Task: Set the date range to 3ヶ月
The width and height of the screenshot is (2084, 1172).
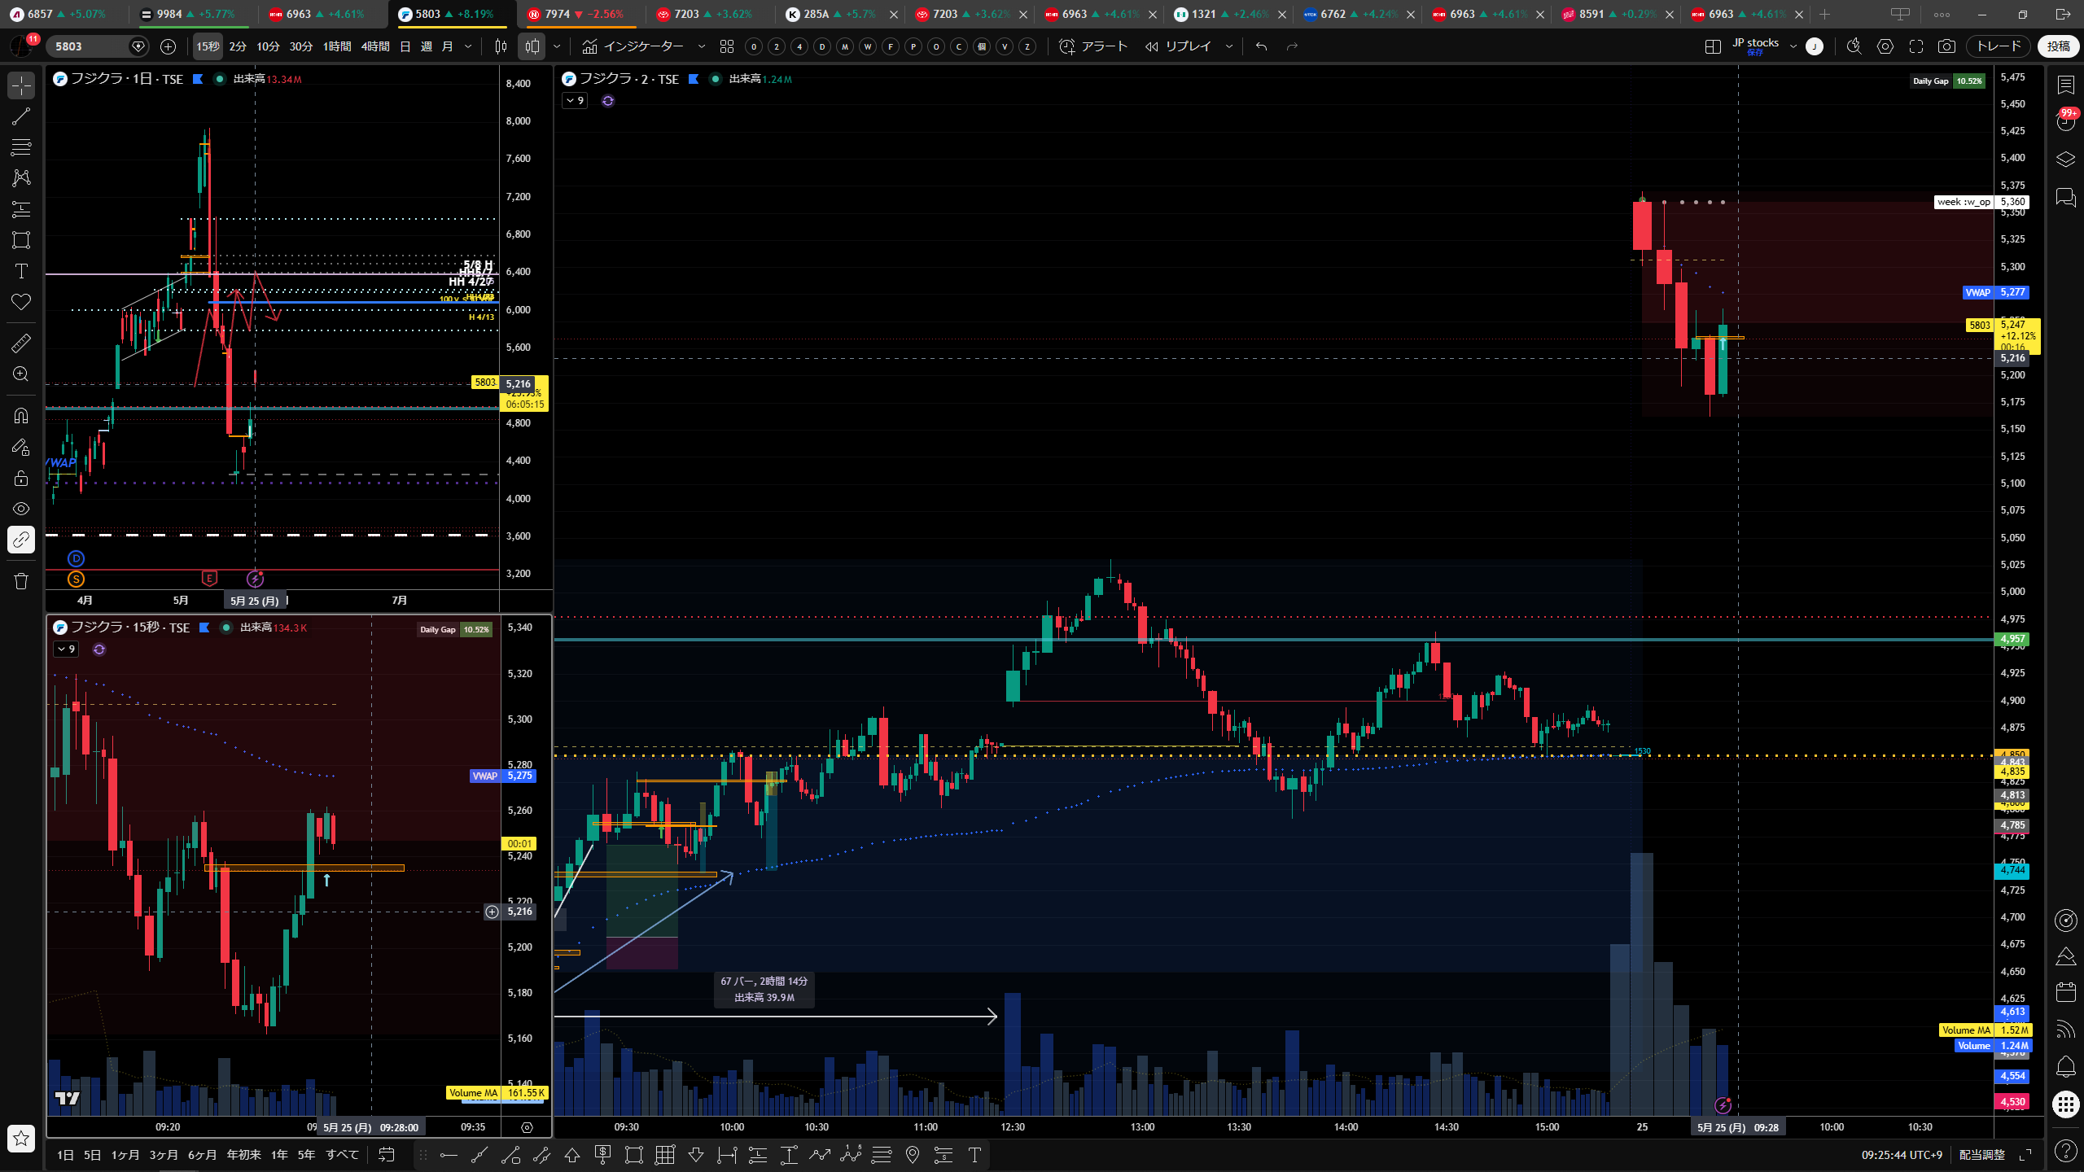Action: 163,1155
